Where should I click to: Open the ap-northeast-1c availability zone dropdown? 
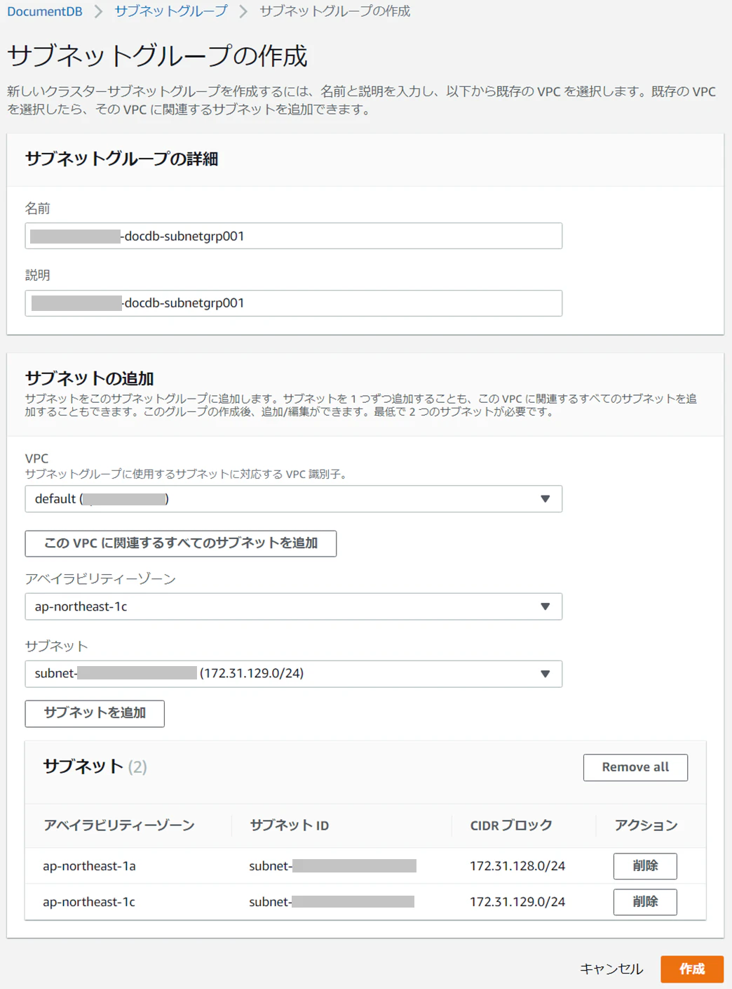click(x=293, y=606)
